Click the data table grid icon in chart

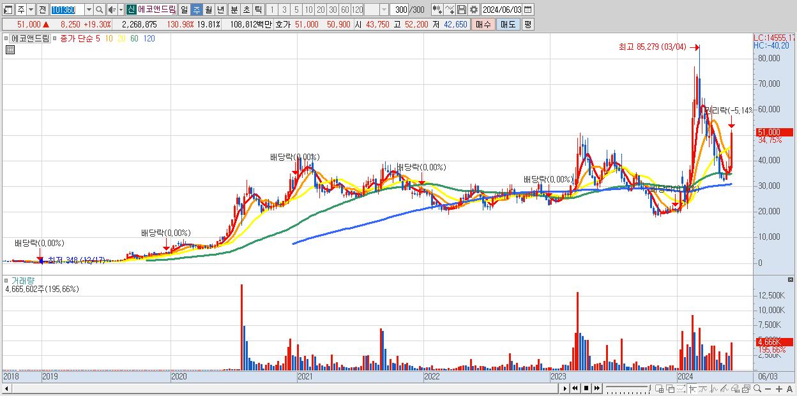point(10,50)
